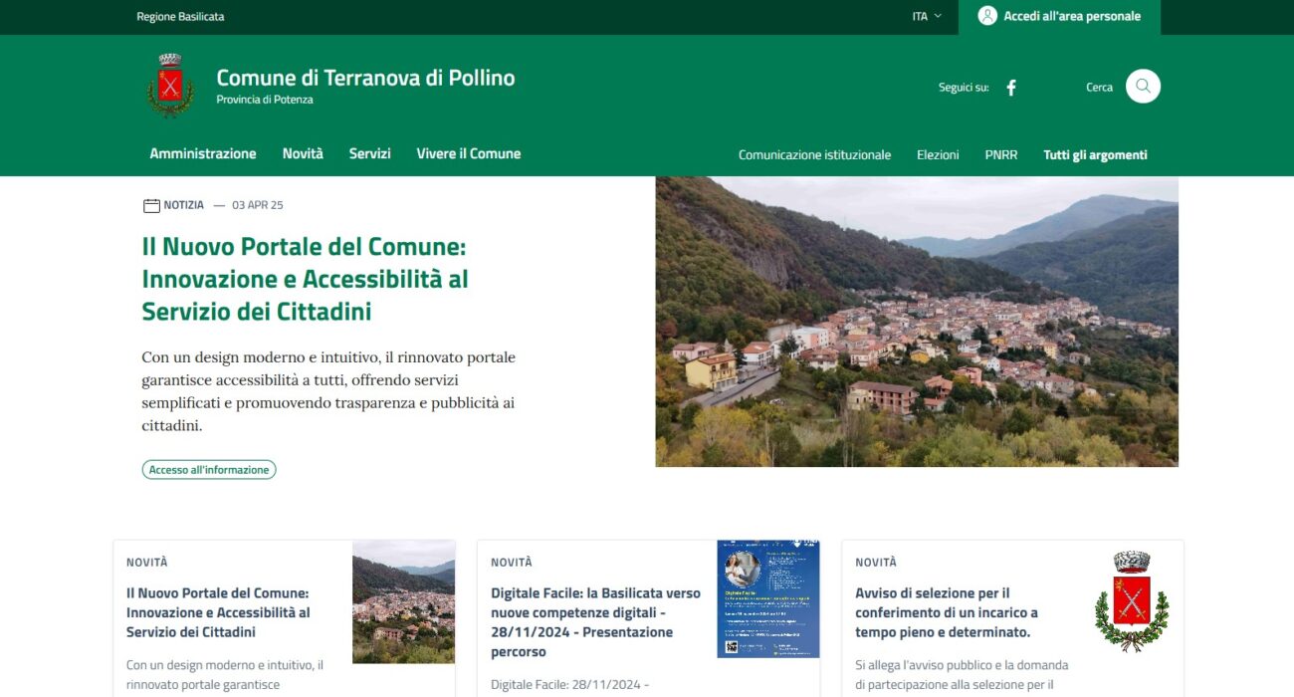The height and width of the screenshot is (697, 1294).
Task: Open the PNRR topic link
Action: [x=1000, y=154]
